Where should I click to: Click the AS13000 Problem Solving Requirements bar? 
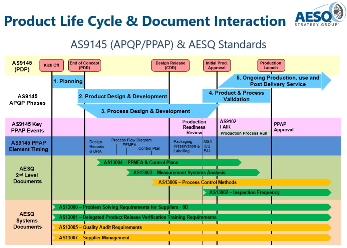click(x=191, y=207)
